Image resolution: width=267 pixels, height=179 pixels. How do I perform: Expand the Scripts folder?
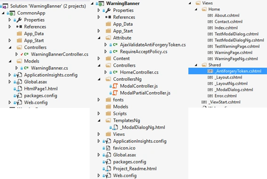tap(99, 113)
